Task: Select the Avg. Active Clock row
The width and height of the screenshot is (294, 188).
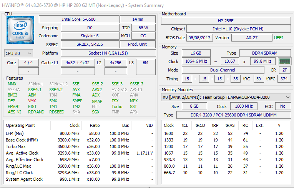Action: [x=80, y=153]
